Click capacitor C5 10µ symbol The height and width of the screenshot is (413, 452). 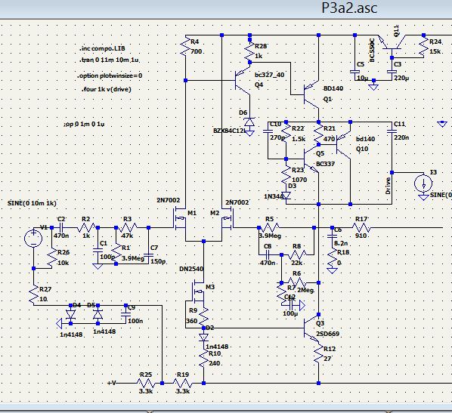(x=354, y=72)
